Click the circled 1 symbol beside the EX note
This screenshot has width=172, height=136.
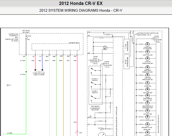[x=8, y=85]
